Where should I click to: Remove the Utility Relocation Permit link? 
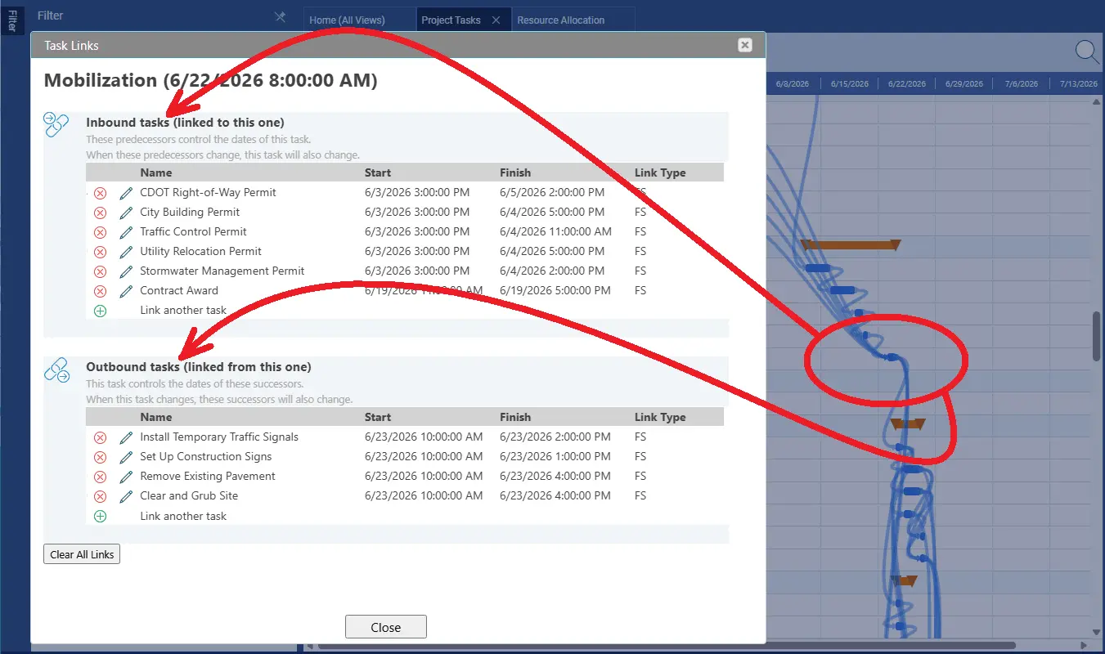pyautogui.click(x=100, y=253)
